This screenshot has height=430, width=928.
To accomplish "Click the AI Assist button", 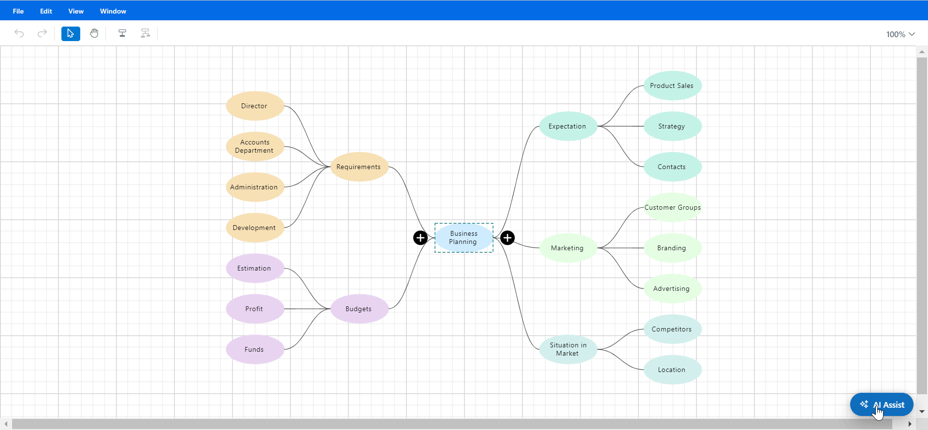I will (882, 405).
